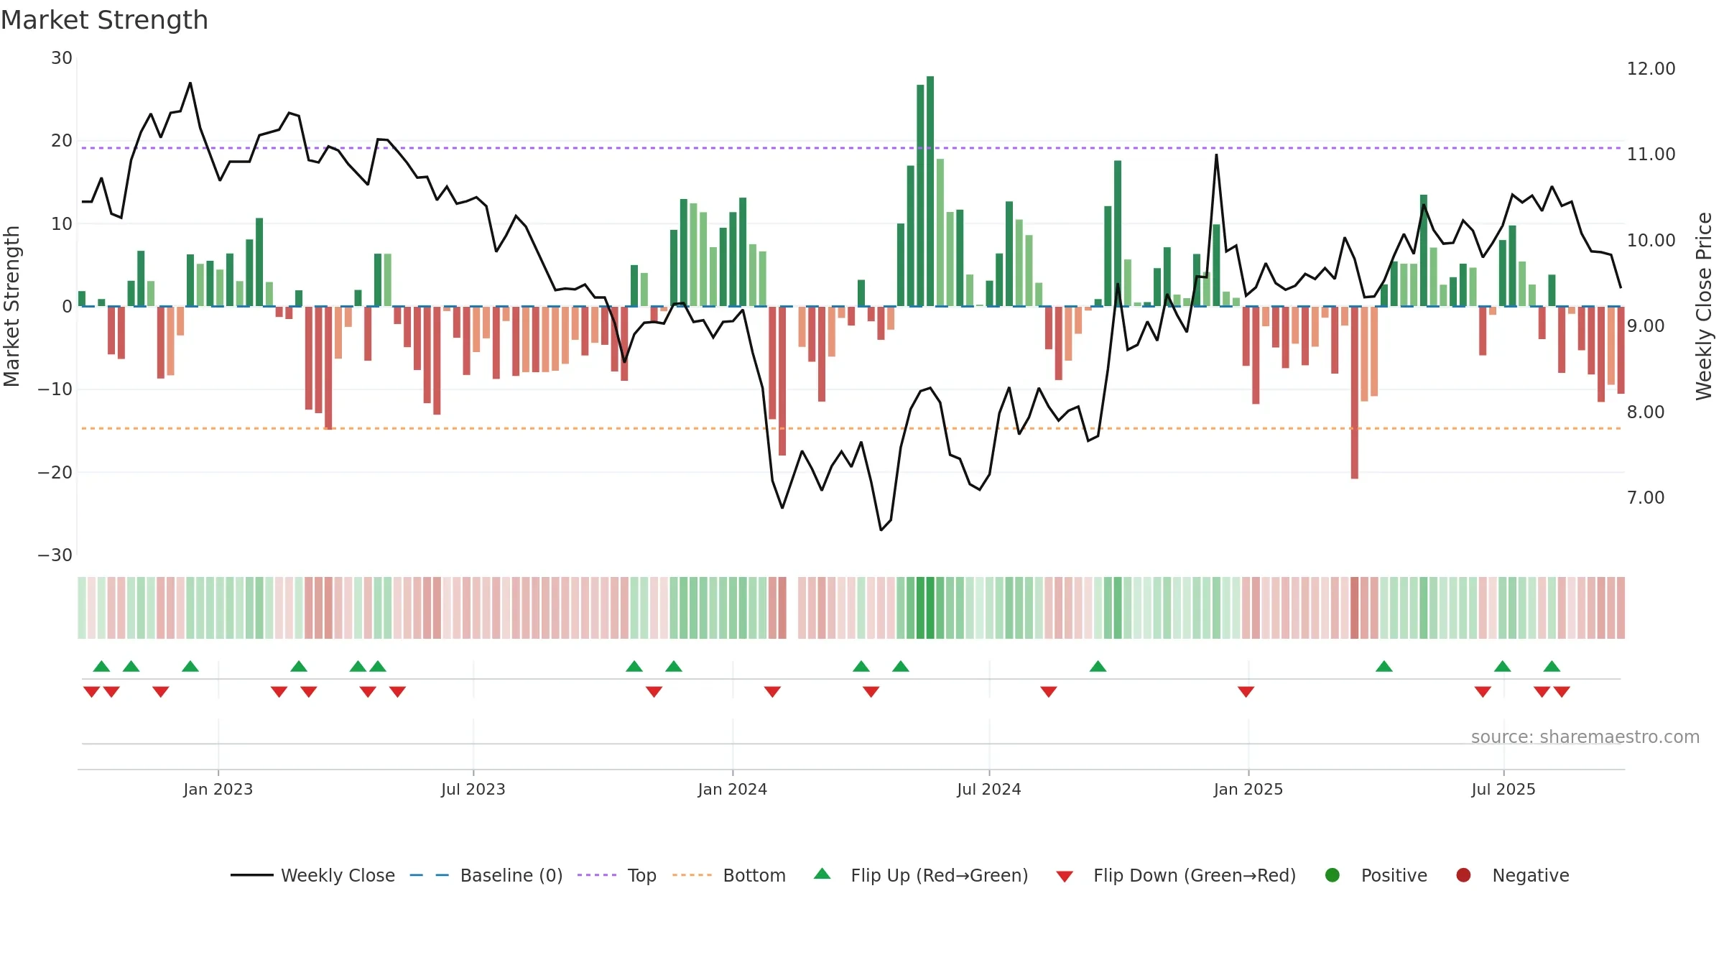This screenshot has width=1724, height=970.
Task: Toggle the Negative legend entry
Action: [1512, 875]
